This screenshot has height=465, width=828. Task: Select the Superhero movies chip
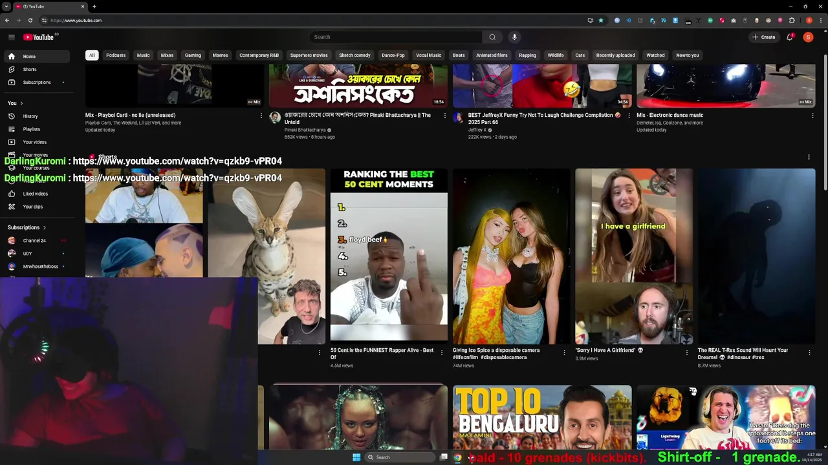point(309,55)
